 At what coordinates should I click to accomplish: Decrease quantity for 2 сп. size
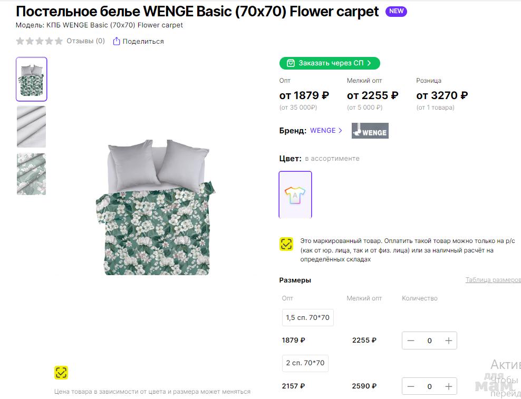411,386
